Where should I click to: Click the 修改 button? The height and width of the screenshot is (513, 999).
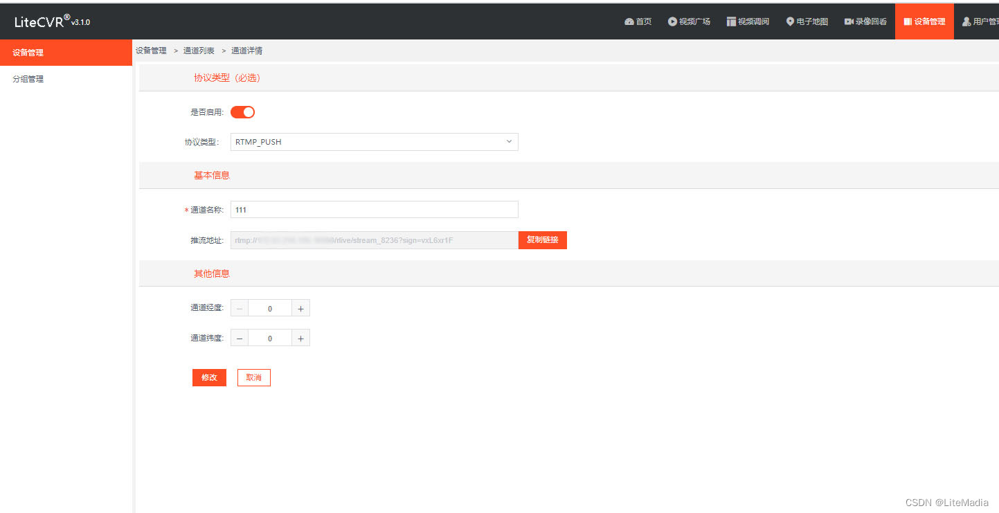(209, 377)
